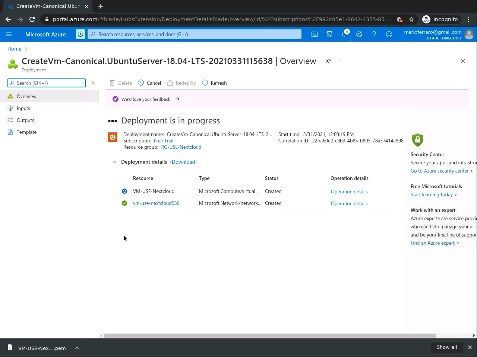Screen dimensions: 477x357
Task: View Operation details for vm-use-nextcloud936
Action: [349, 203]
